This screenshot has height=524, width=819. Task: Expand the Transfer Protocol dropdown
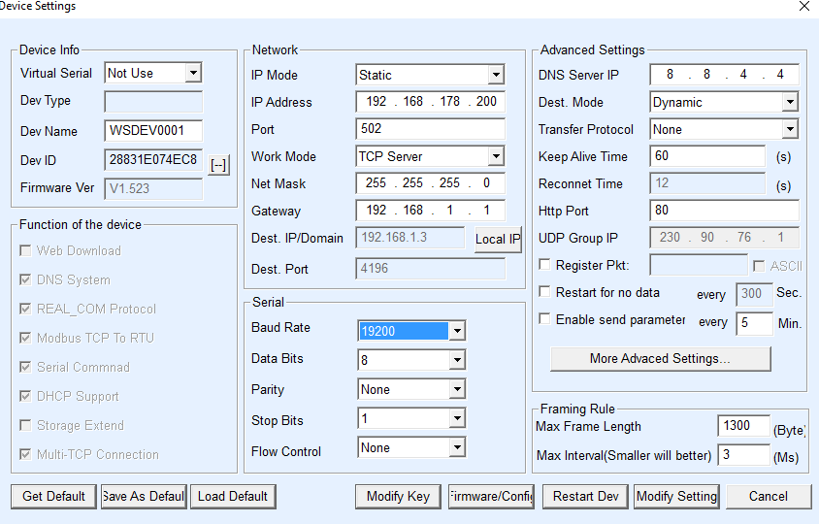[x=789, y=130]
